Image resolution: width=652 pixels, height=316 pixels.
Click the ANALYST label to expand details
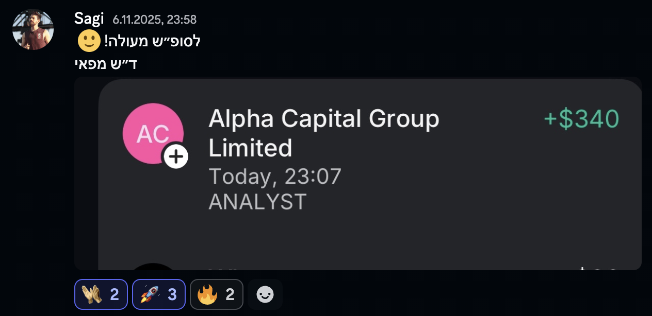tap(256, 202)
